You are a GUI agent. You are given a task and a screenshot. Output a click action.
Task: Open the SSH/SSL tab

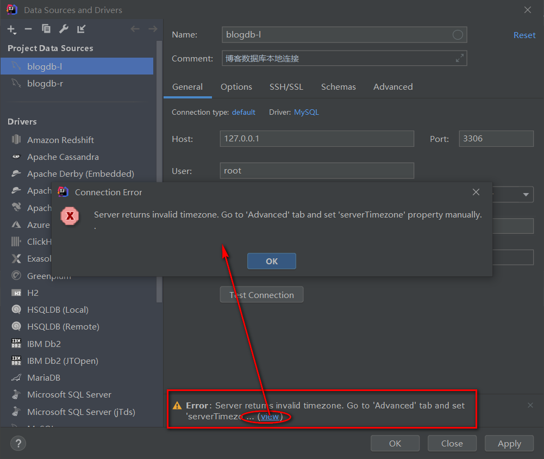[286, 87]
